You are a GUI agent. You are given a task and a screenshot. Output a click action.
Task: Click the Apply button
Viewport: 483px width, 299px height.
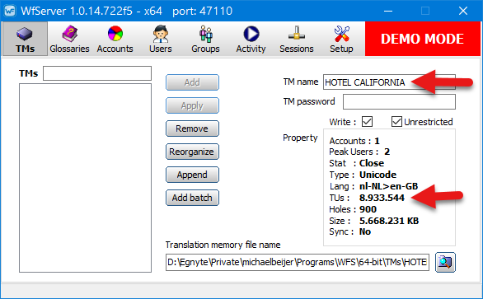[192, 105]
